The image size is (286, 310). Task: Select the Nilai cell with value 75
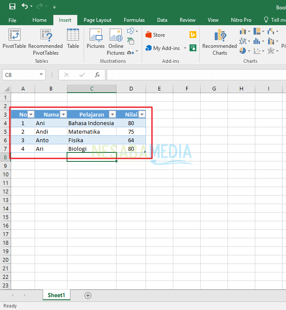pos(131,132)
